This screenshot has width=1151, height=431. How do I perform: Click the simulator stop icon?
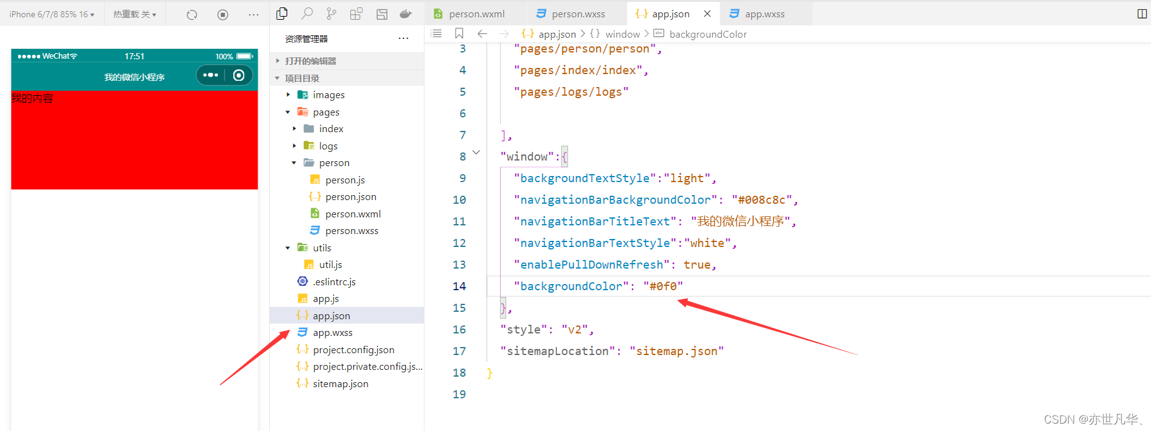pos(223,14)
